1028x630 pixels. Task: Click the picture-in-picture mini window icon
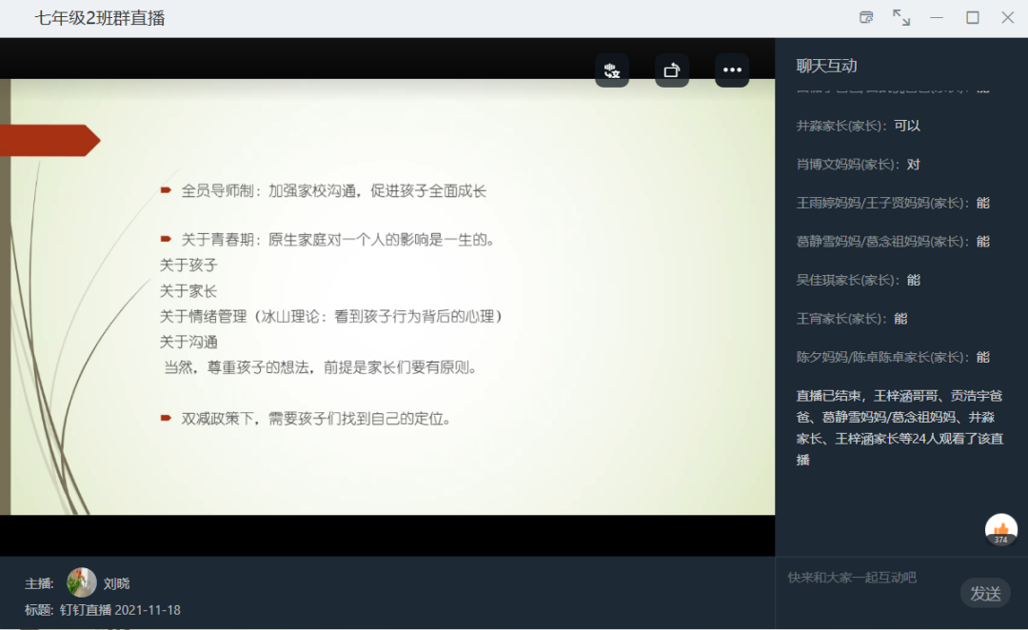866,17
